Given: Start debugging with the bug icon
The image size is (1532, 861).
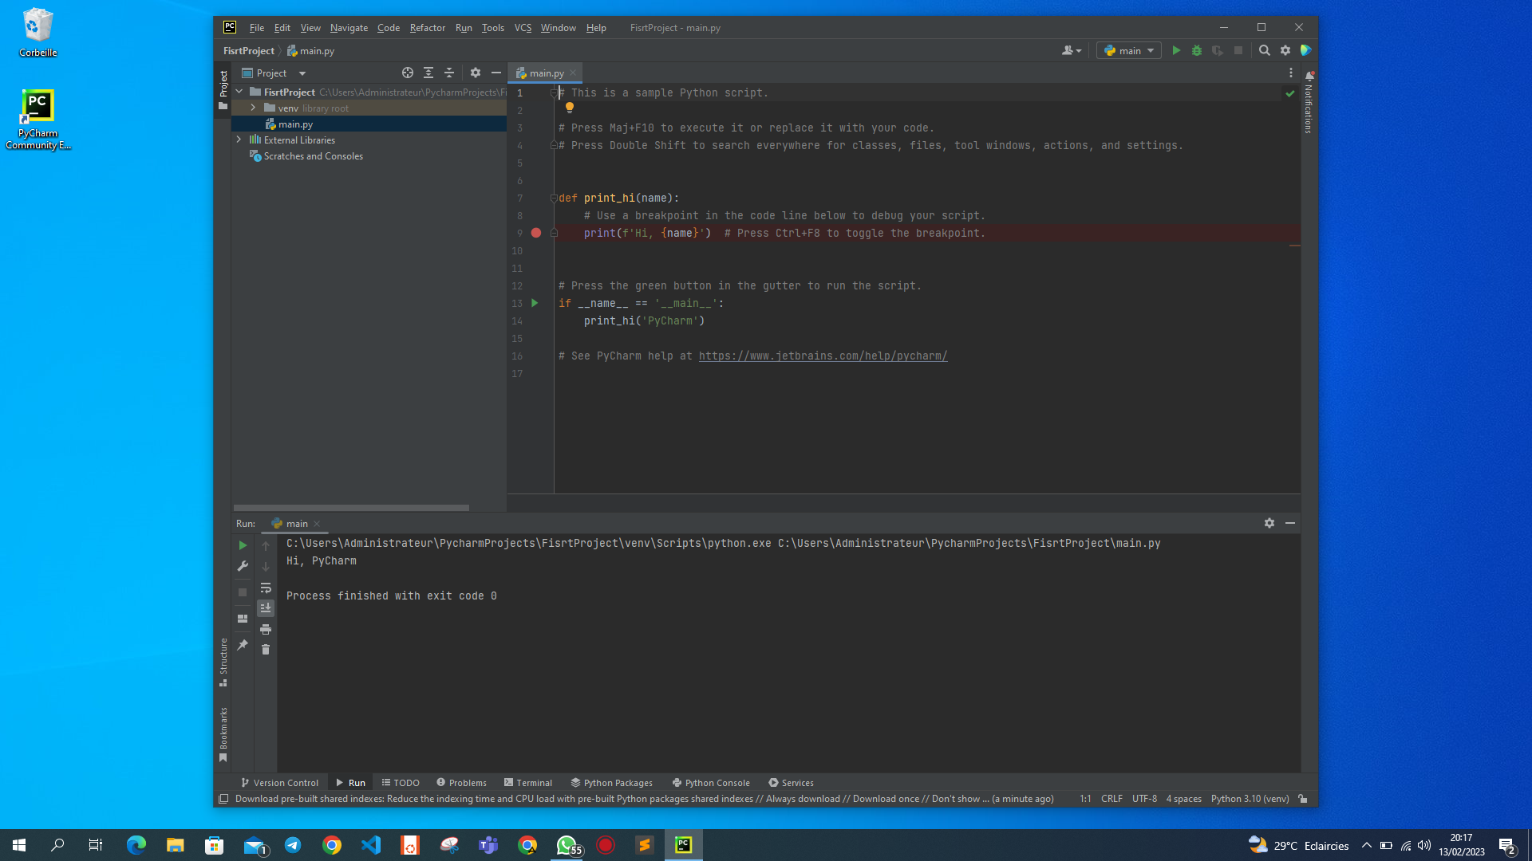Looking at the screenshot, I should (1197, 50).
